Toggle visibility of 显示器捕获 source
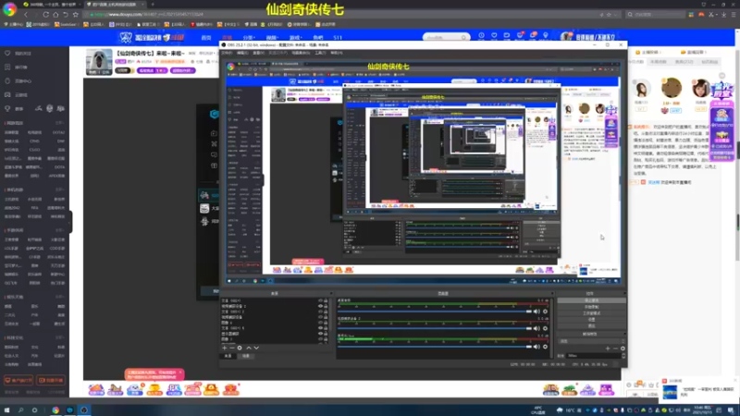Viewport: 740px width, 416px height. coord(320,334)
